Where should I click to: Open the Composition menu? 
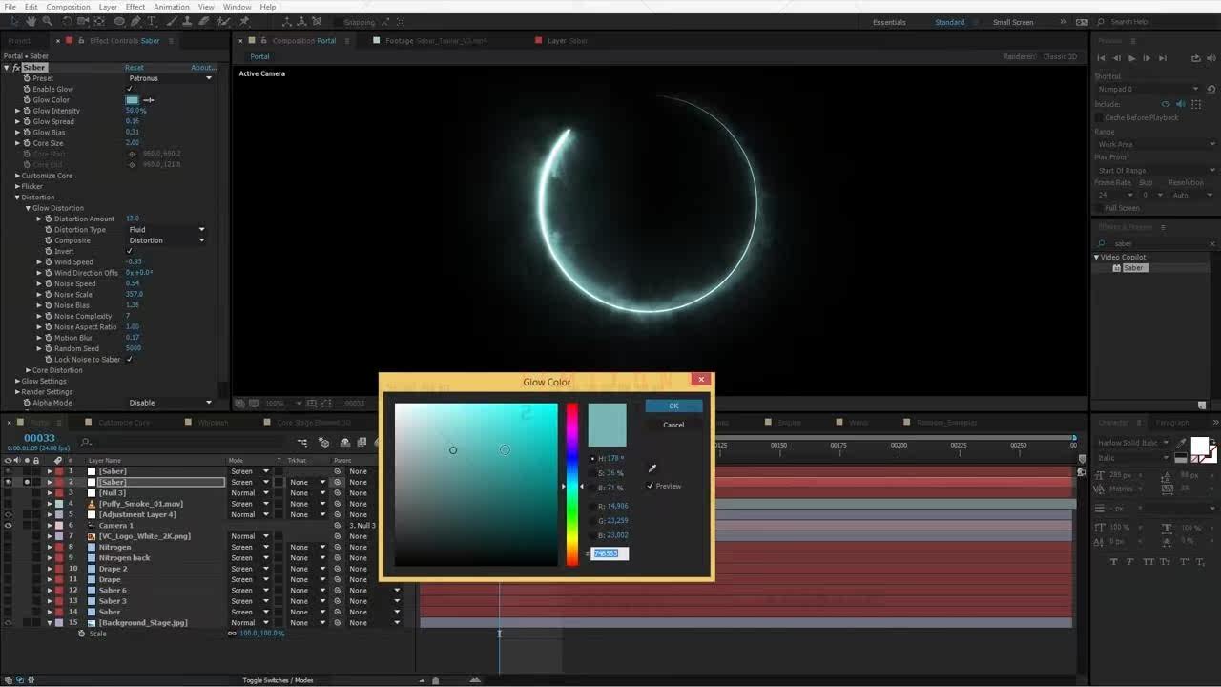tap(69, 7)
